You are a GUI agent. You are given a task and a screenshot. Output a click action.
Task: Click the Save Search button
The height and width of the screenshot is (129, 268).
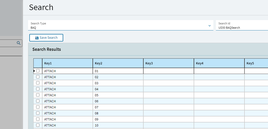pos(46,38)
